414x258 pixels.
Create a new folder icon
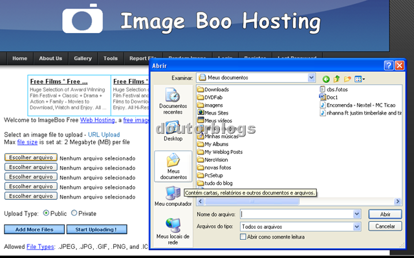[x=347, y=79]
